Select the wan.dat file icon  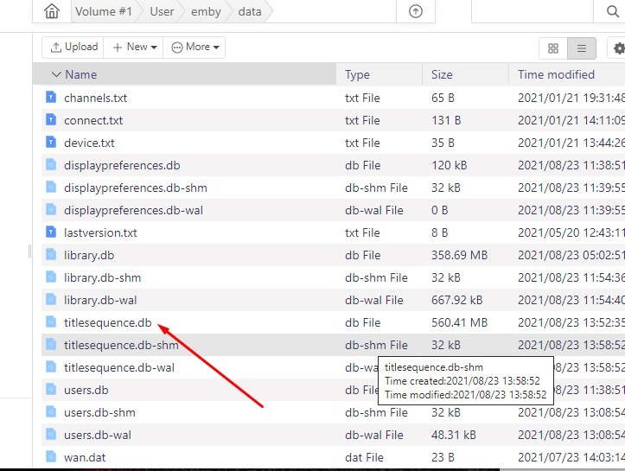coord(51,456)
